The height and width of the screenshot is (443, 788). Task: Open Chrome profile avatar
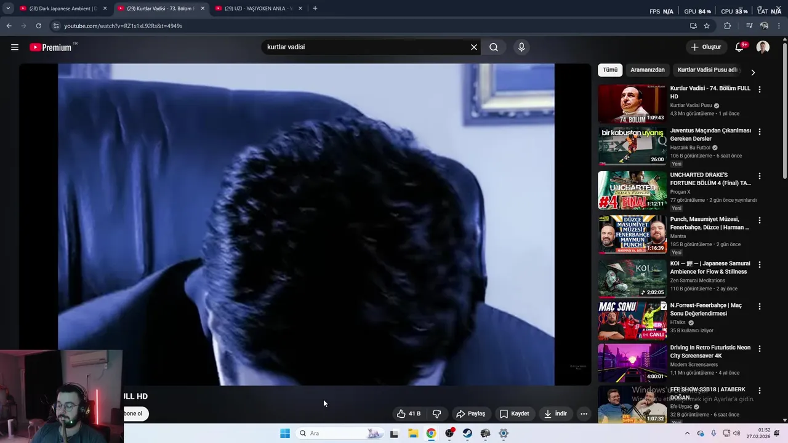(x=764, y=26)
